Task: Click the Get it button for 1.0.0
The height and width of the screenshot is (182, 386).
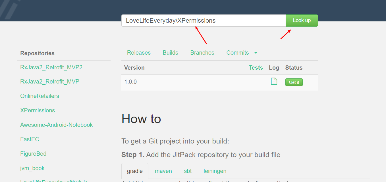Action: pyautogui.click(x=294, y=82)
